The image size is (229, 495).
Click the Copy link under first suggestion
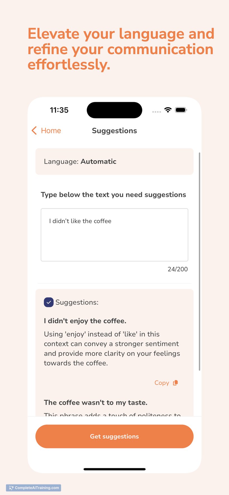(x=162, y=383)
